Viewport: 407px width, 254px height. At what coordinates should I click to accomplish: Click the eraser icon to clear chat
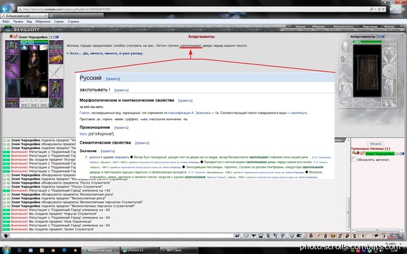(246, 236)
